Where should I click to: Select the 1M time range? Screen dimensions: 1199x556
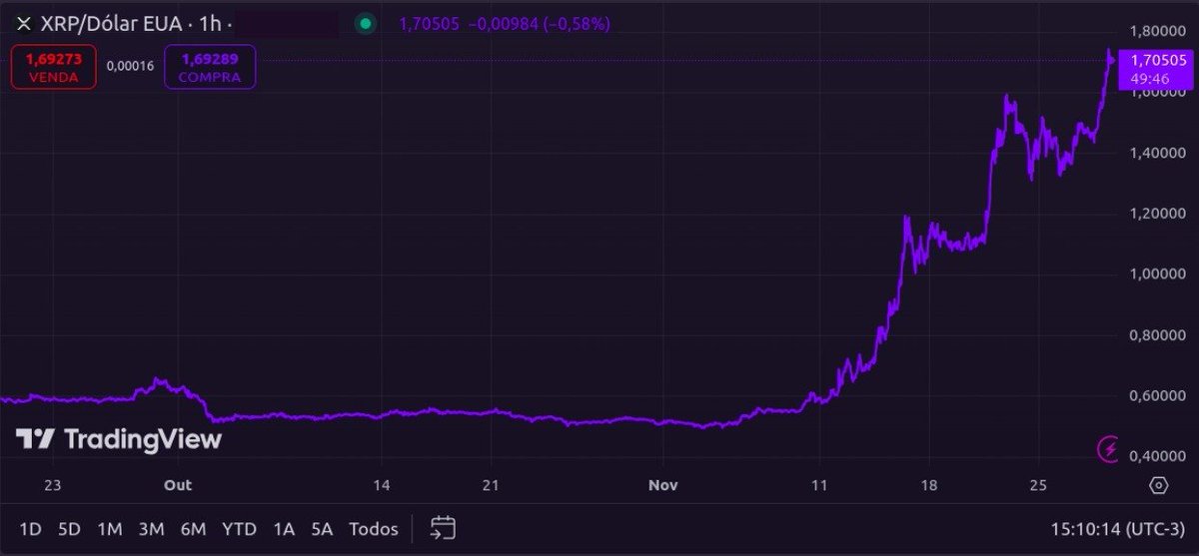(x=109, y=529)
